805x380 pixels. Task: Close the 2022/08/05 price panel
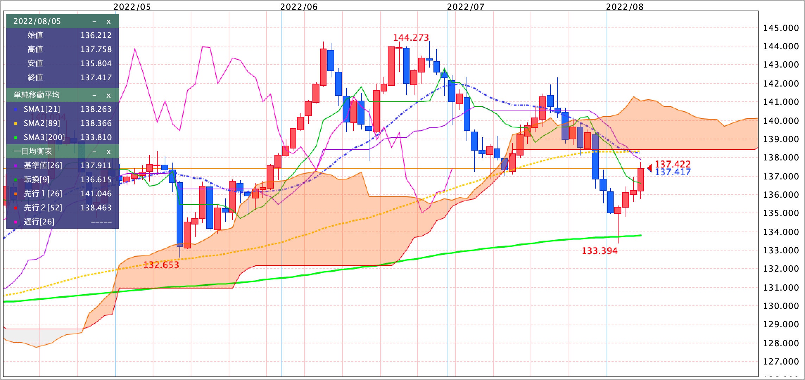point(109,21)
